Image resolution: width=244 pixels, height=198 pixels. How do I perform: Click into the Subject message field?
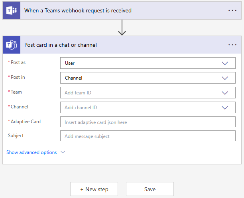(x=148, y=136)
